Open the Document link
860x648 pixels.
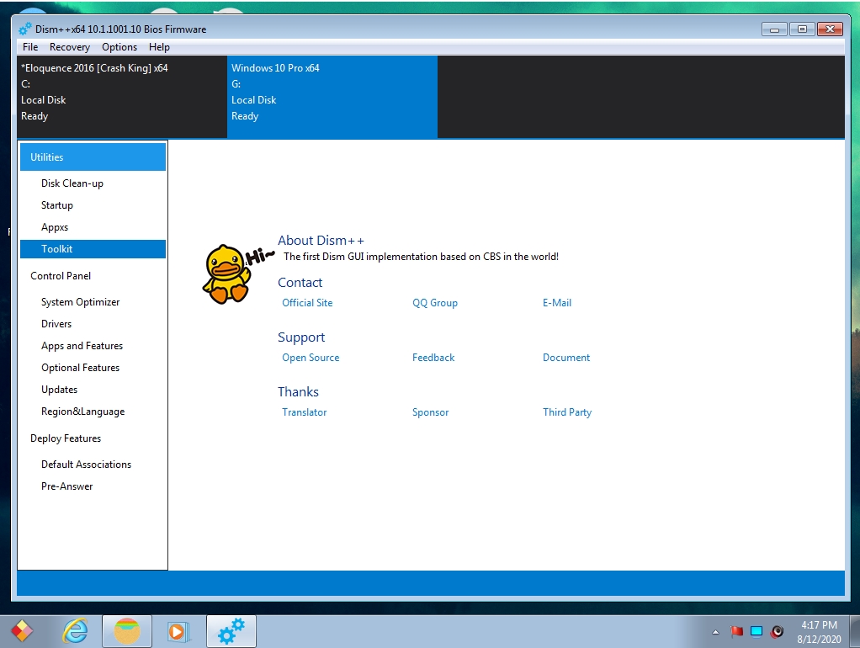pyautogui.click(x=566, y=358)
